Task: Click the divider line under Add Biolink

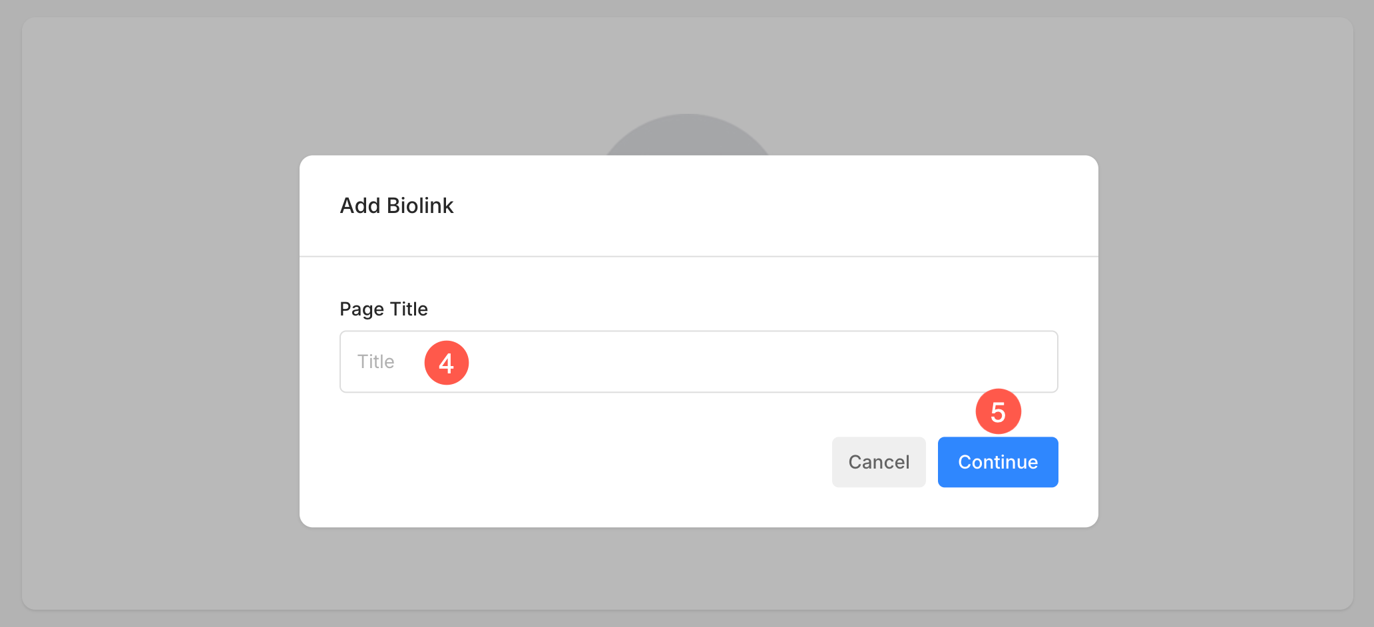Action: (x=699, y=256)
